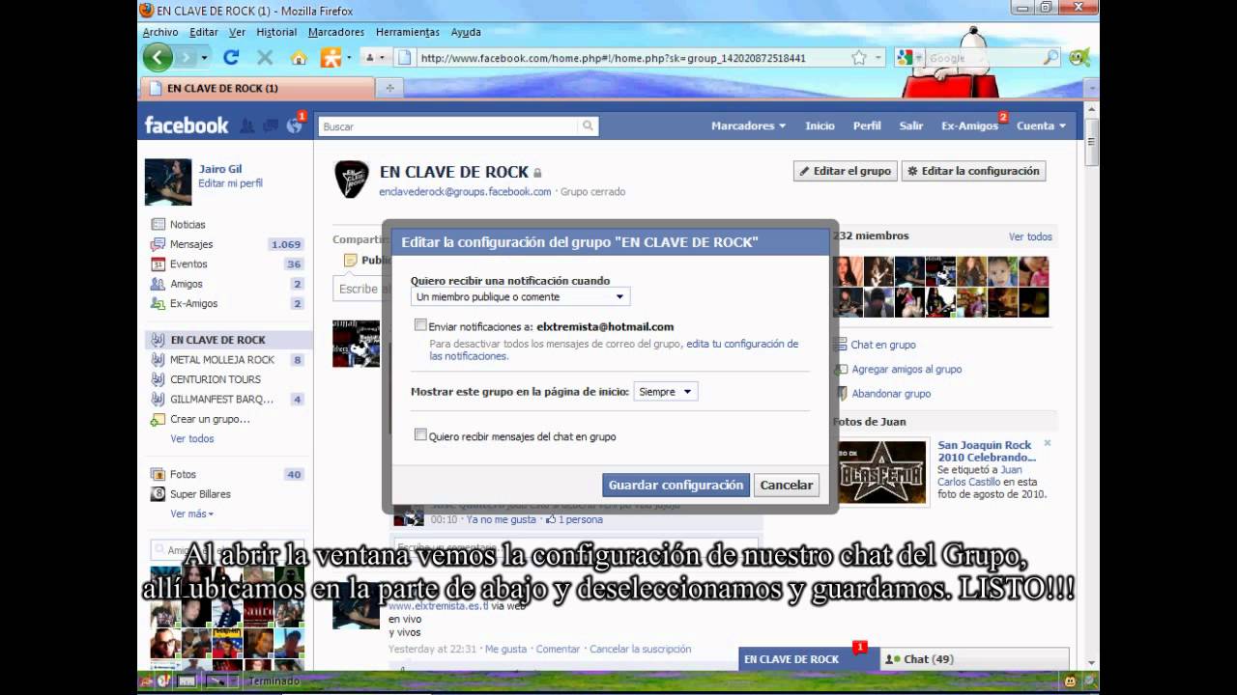Viewport: 1237px width, 695px height.
Task: Open new tab with plus button
Action: click(x=390, y=88)
